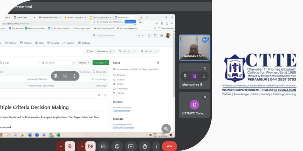Open GitHub notifications inbox icon
The width and height of the screenshot is (303, 151).
(x=162, y=35)
